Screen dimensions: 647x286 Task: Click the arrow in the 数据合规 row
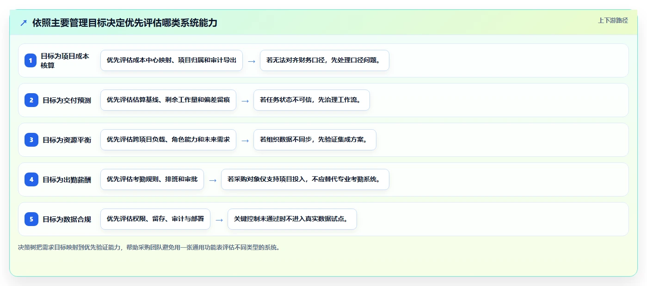tap(219, 220)
